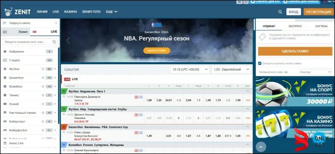Screen dimensions: 335x154
Task: Favorite the Баскетбол sport star
Action: 43,78
